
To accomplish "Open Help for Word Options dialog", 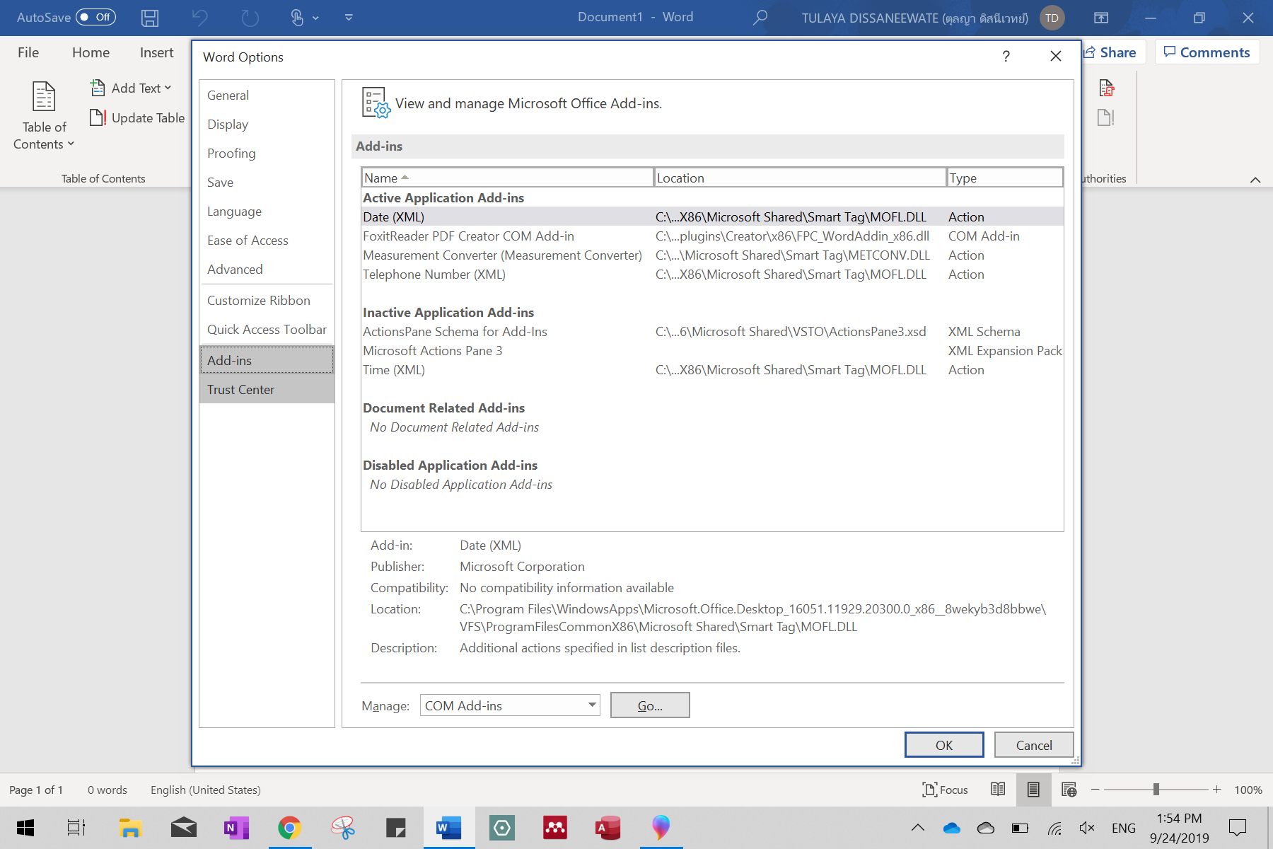I will point(1006,57).
